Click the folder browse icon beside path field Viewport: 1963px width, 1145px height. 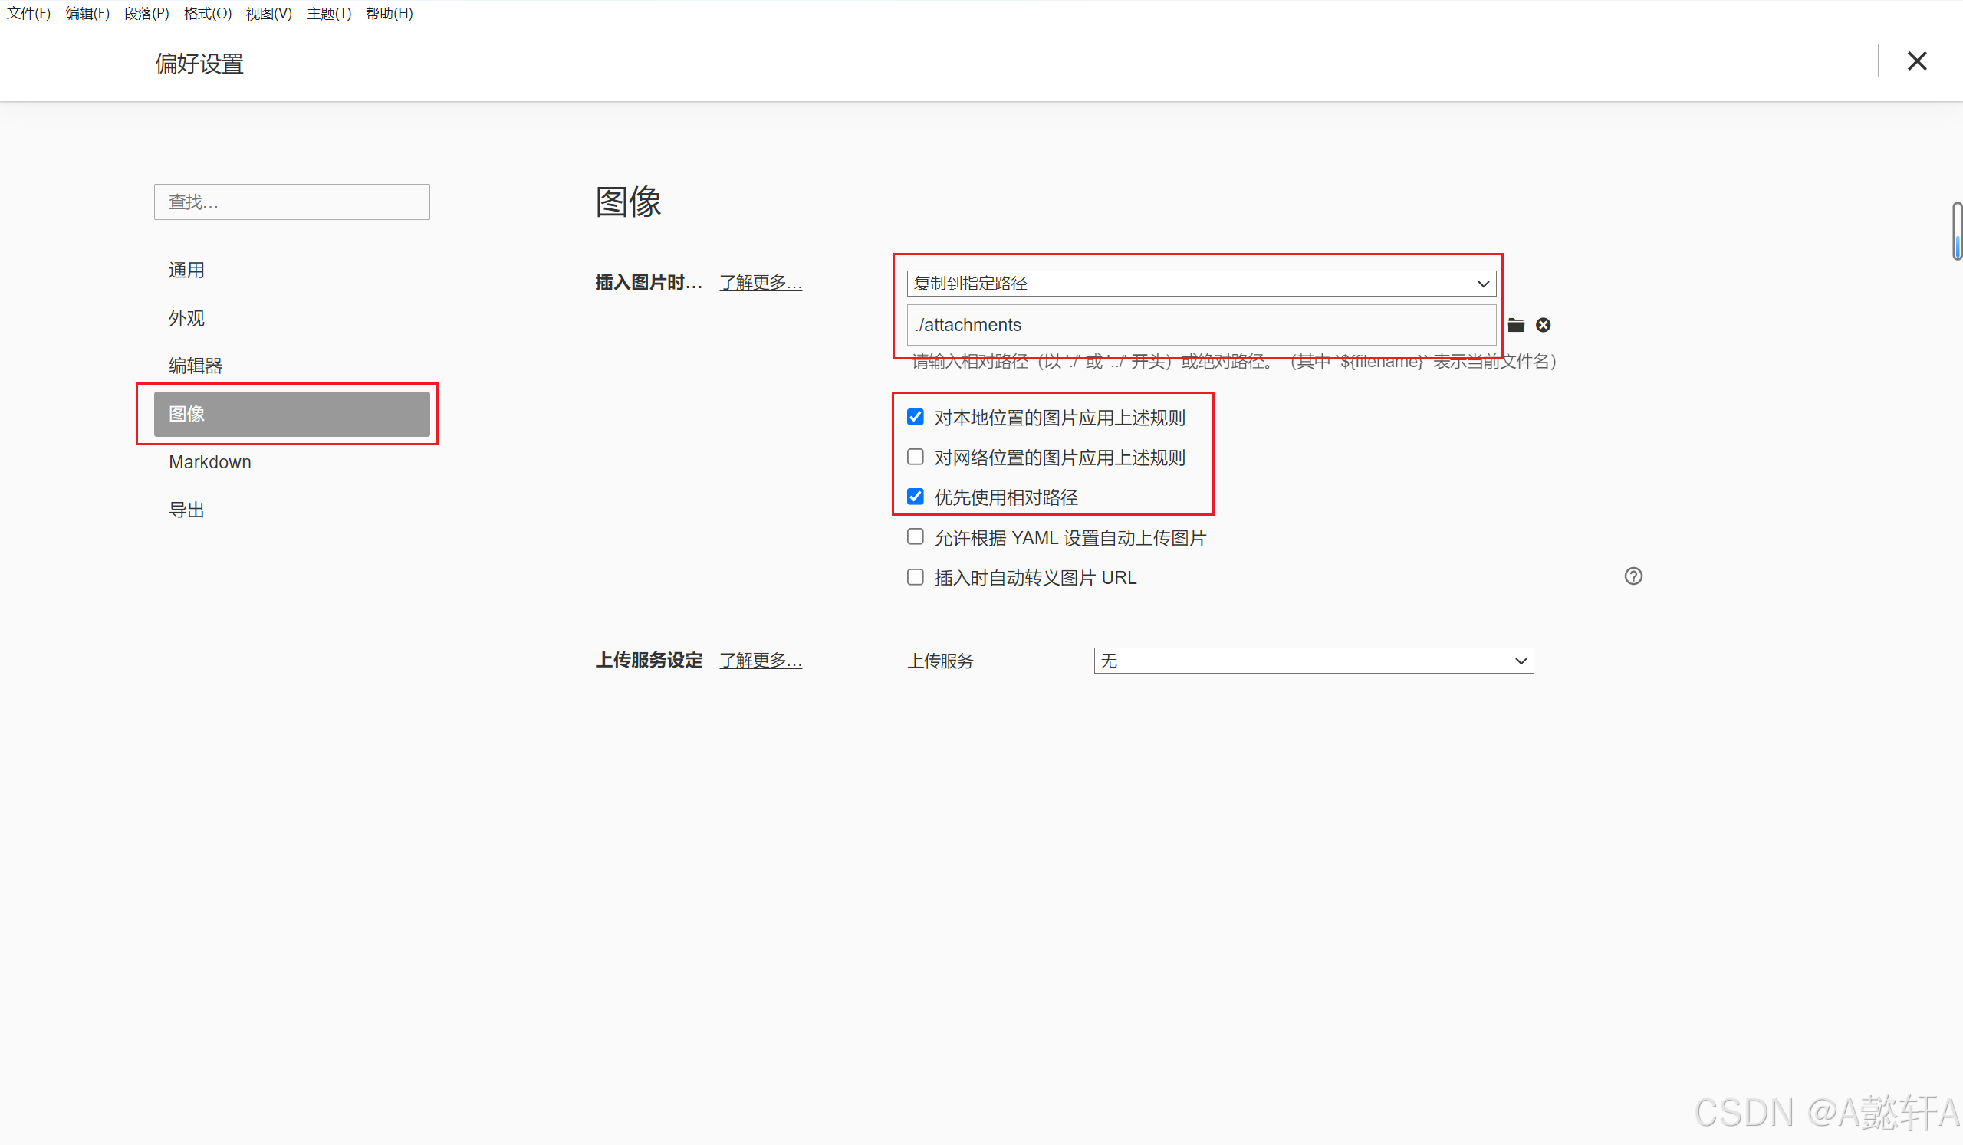click(1515, 326)
